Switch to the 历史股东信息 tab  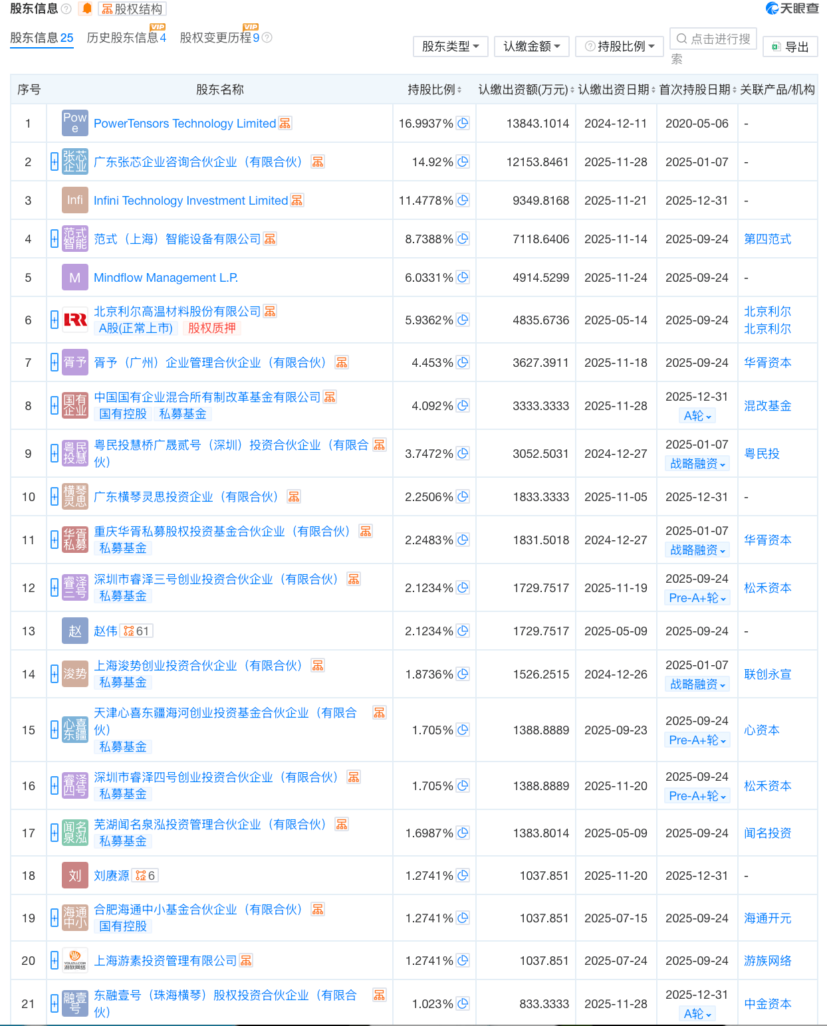point(122,38)
